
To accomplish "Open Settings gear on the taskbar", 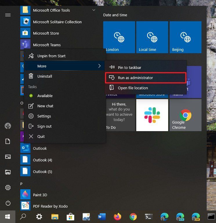I will [x=39, y=217].
